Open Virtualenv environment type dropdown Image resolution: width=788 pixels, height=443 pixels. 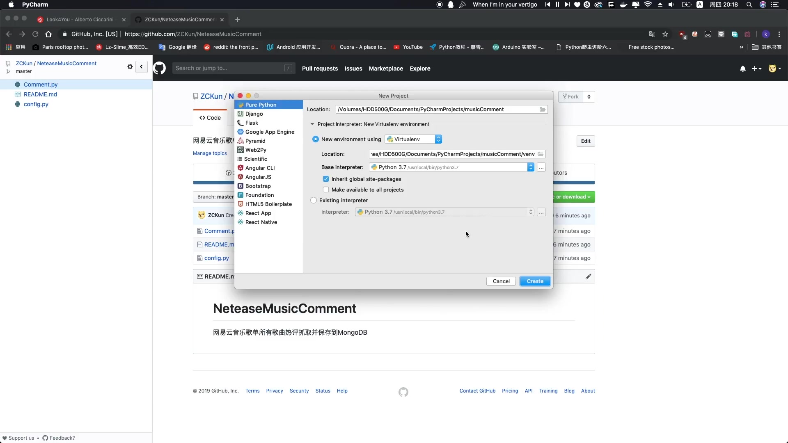click(x=413, y=139)
